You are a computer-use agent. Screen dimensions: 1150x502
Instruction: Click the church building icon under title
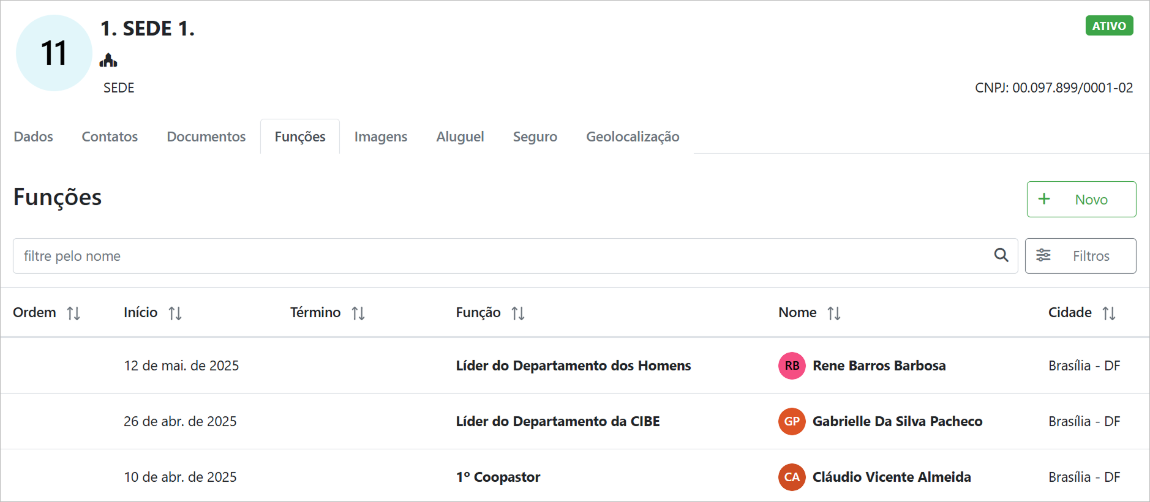pyautogui.click(x=108, y=60)
